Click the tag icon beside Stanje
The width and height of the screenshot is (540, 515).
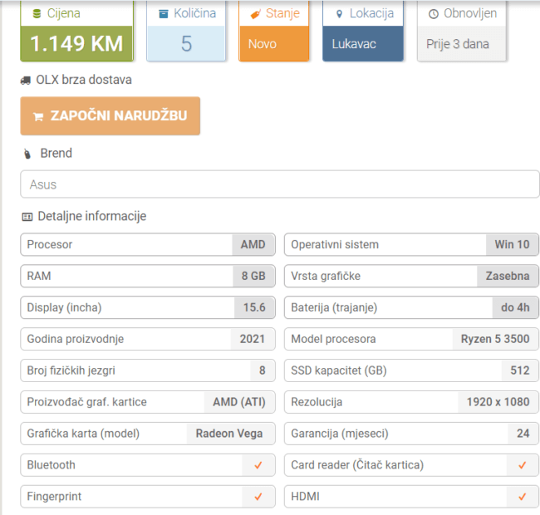(255, 14)
